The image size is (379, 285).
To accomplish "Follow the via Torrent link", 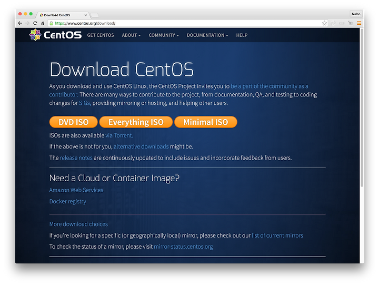I will tap(119, 135).
